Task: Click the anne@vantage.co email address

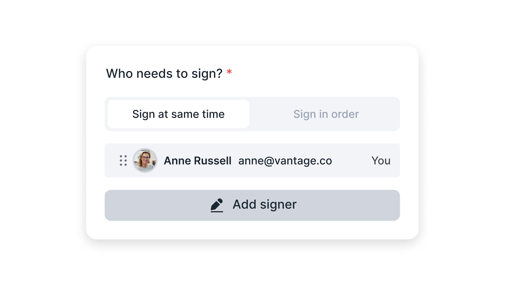Action: pos(285,161)
